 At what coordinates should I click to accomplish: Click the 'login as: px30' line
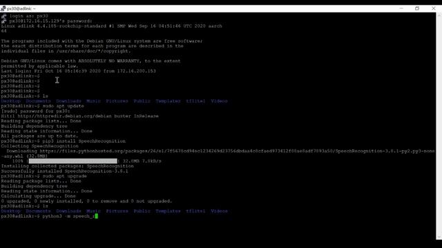click(x=29, y=16)
